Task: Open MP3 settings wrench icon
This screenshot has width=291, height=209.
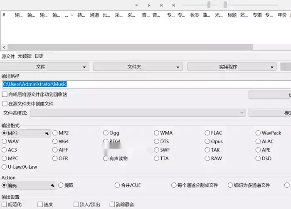Action: coord(47,133)
